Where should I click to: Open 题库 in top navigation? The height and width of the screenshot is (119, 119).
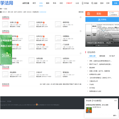point(48,3)
